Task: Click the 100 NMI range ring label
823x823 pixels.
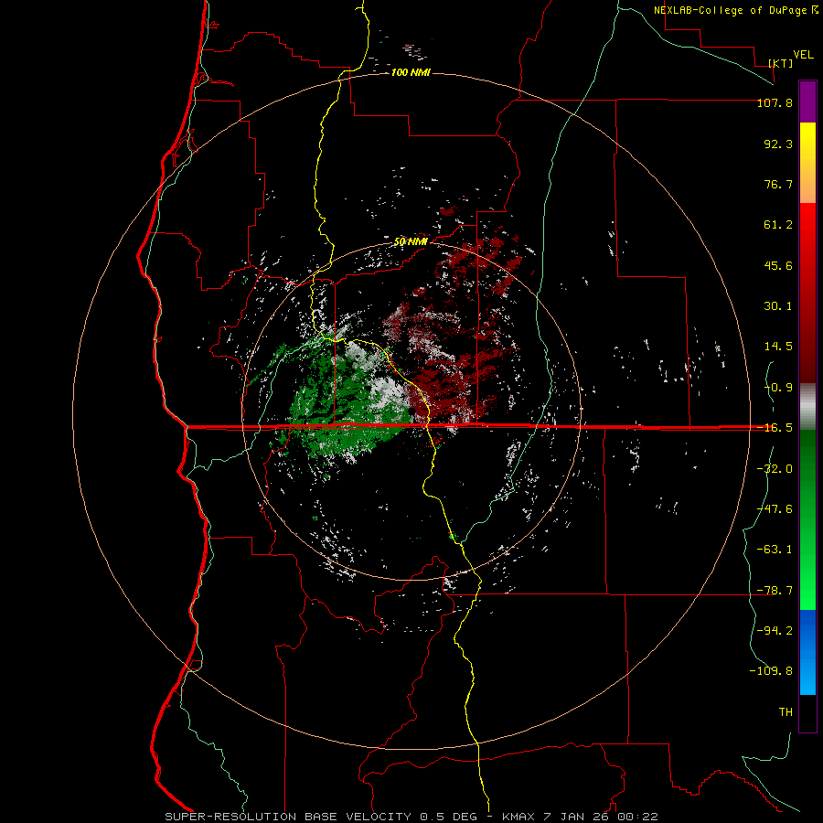Action: [x=411, y=72]
